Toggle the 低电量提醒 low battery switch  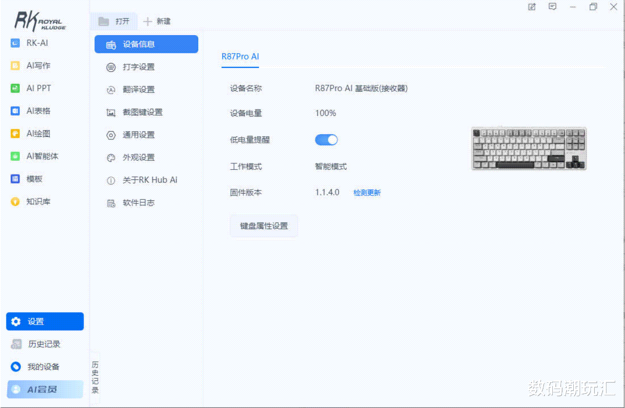(326, 140)
